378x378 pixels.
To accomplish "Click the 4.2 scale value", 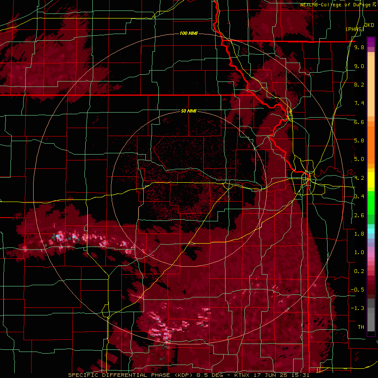I will 359,178.
